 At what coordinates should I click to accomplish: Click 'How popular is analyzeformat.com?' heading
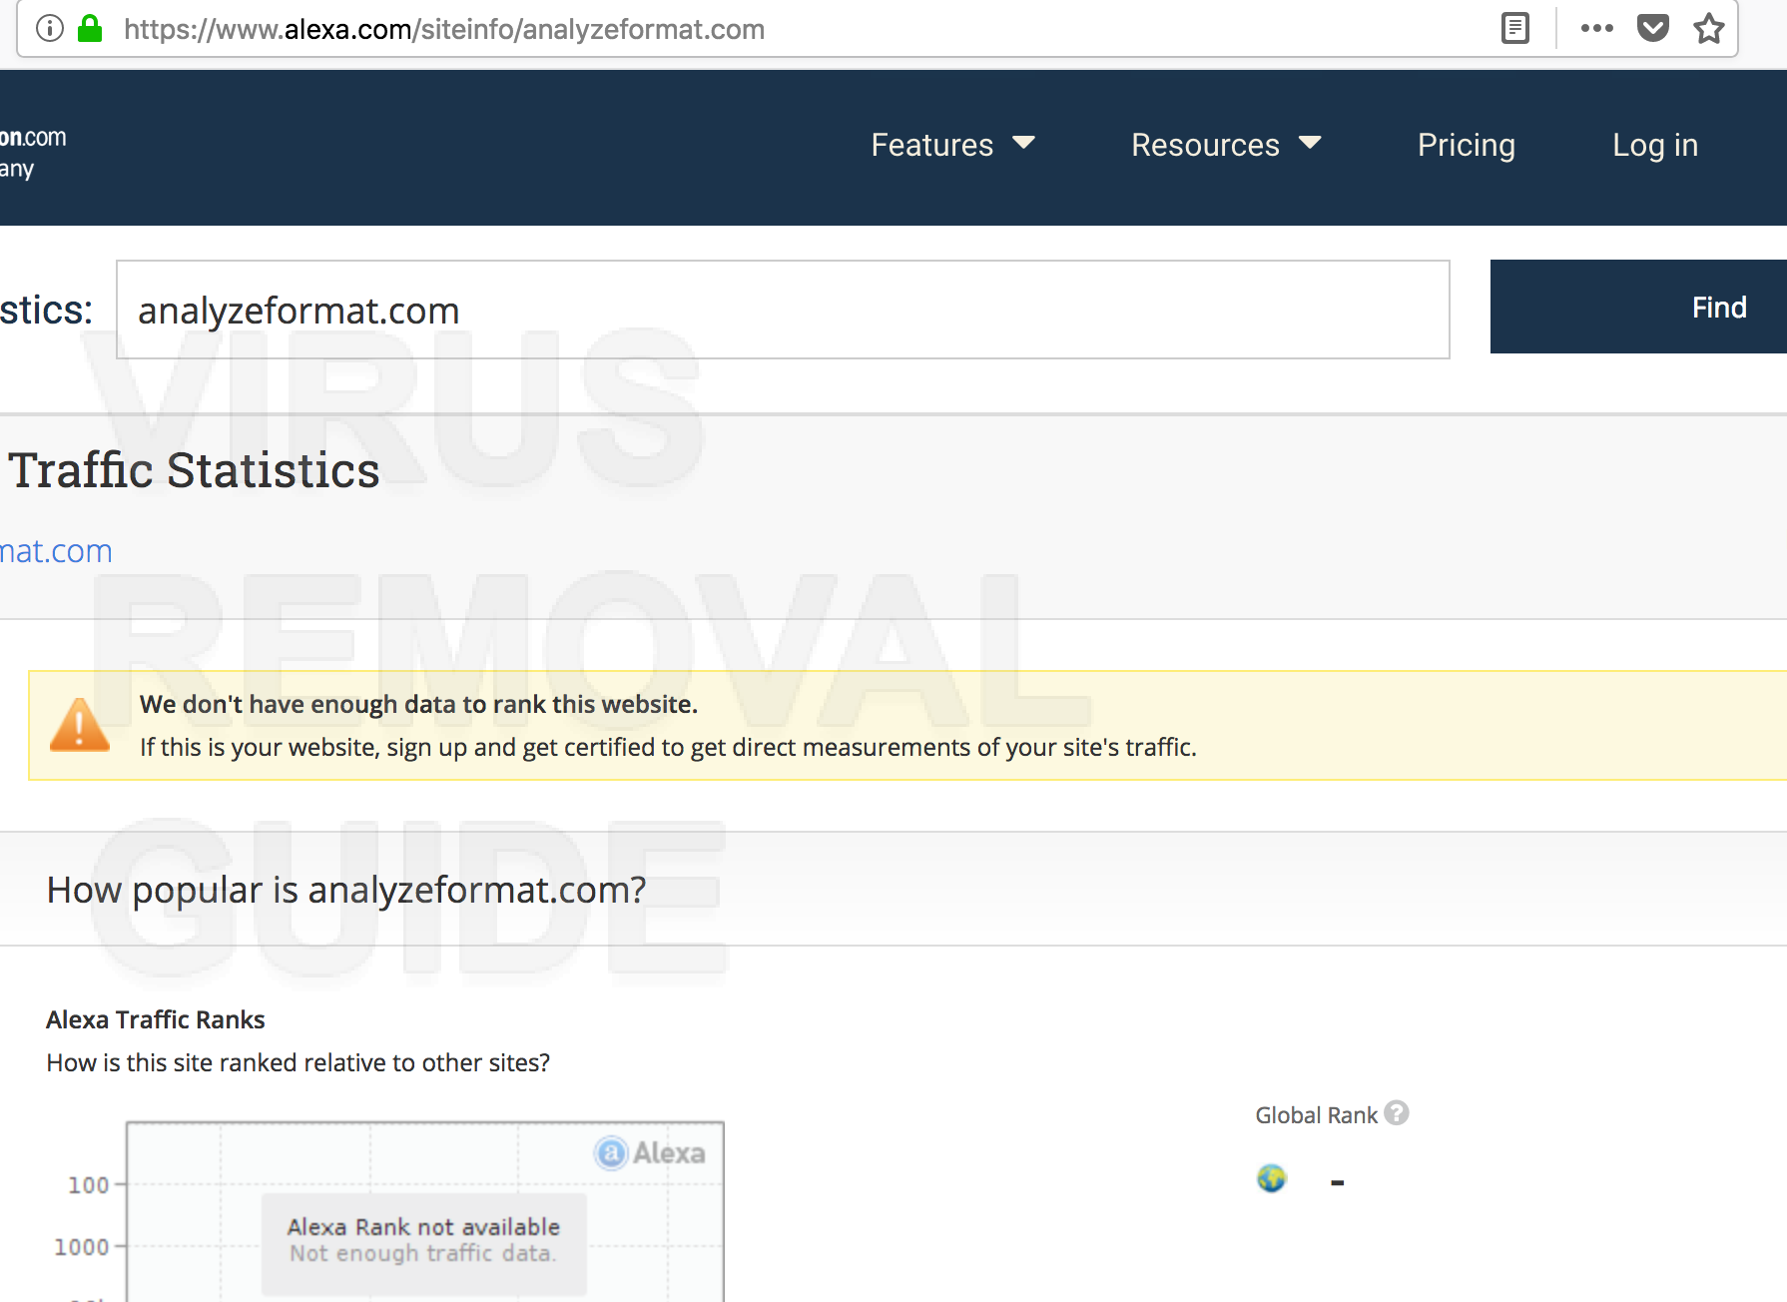pyautogui.click(x=346, y=890)
